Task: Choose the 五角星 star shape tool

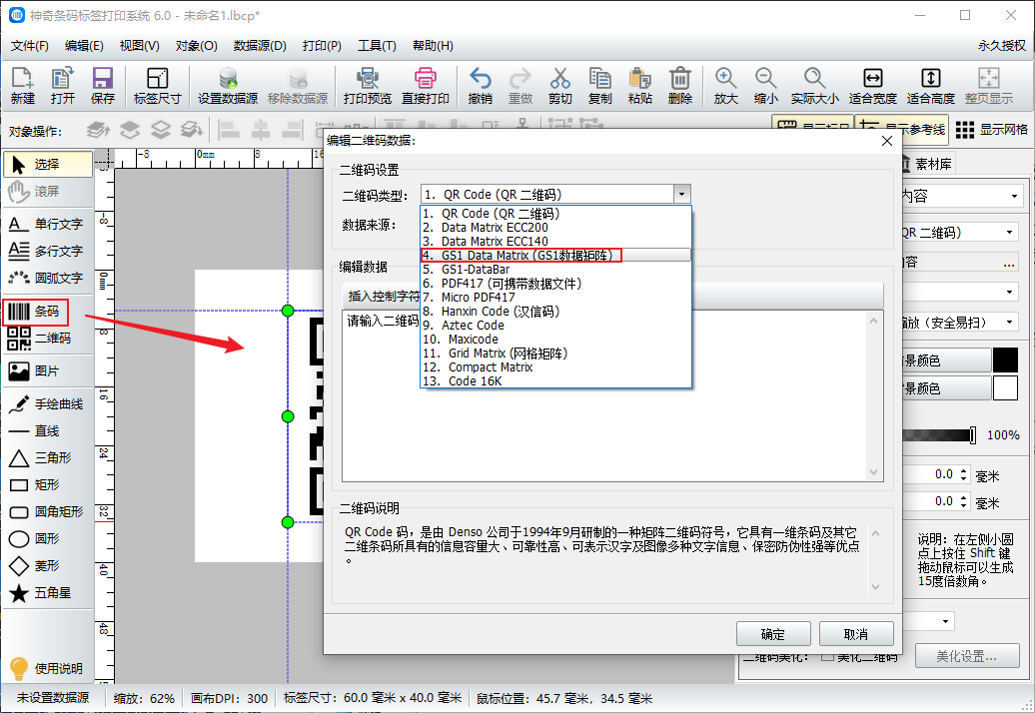Action: pyautogui.click(x=36, y=593)
